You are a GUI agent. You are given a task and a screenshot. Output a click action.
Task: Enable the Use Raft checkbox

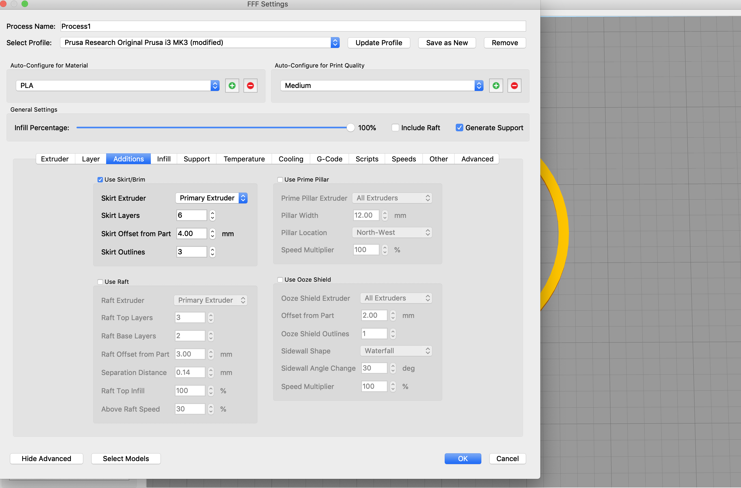[x=100, y=282]
